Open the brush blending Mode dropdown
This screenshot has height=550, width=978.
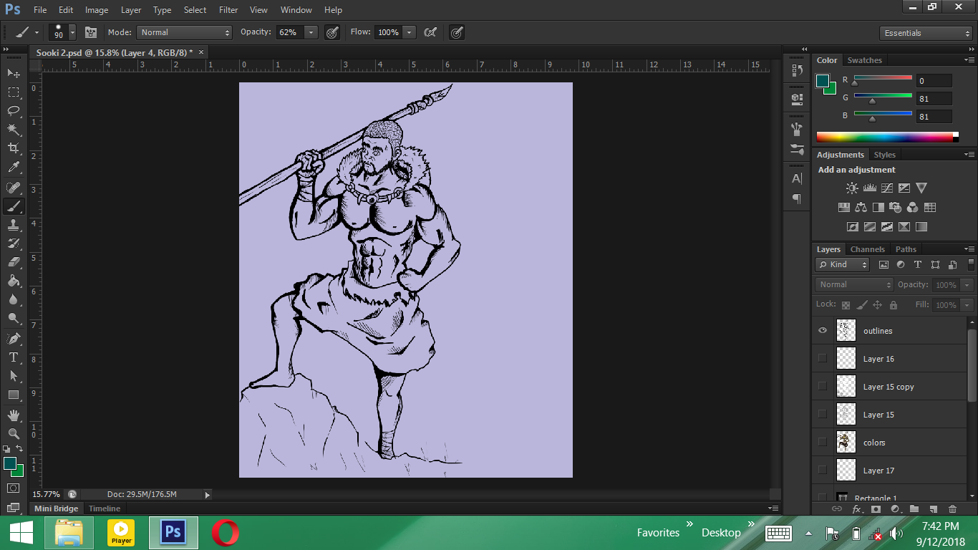(185, 32)
